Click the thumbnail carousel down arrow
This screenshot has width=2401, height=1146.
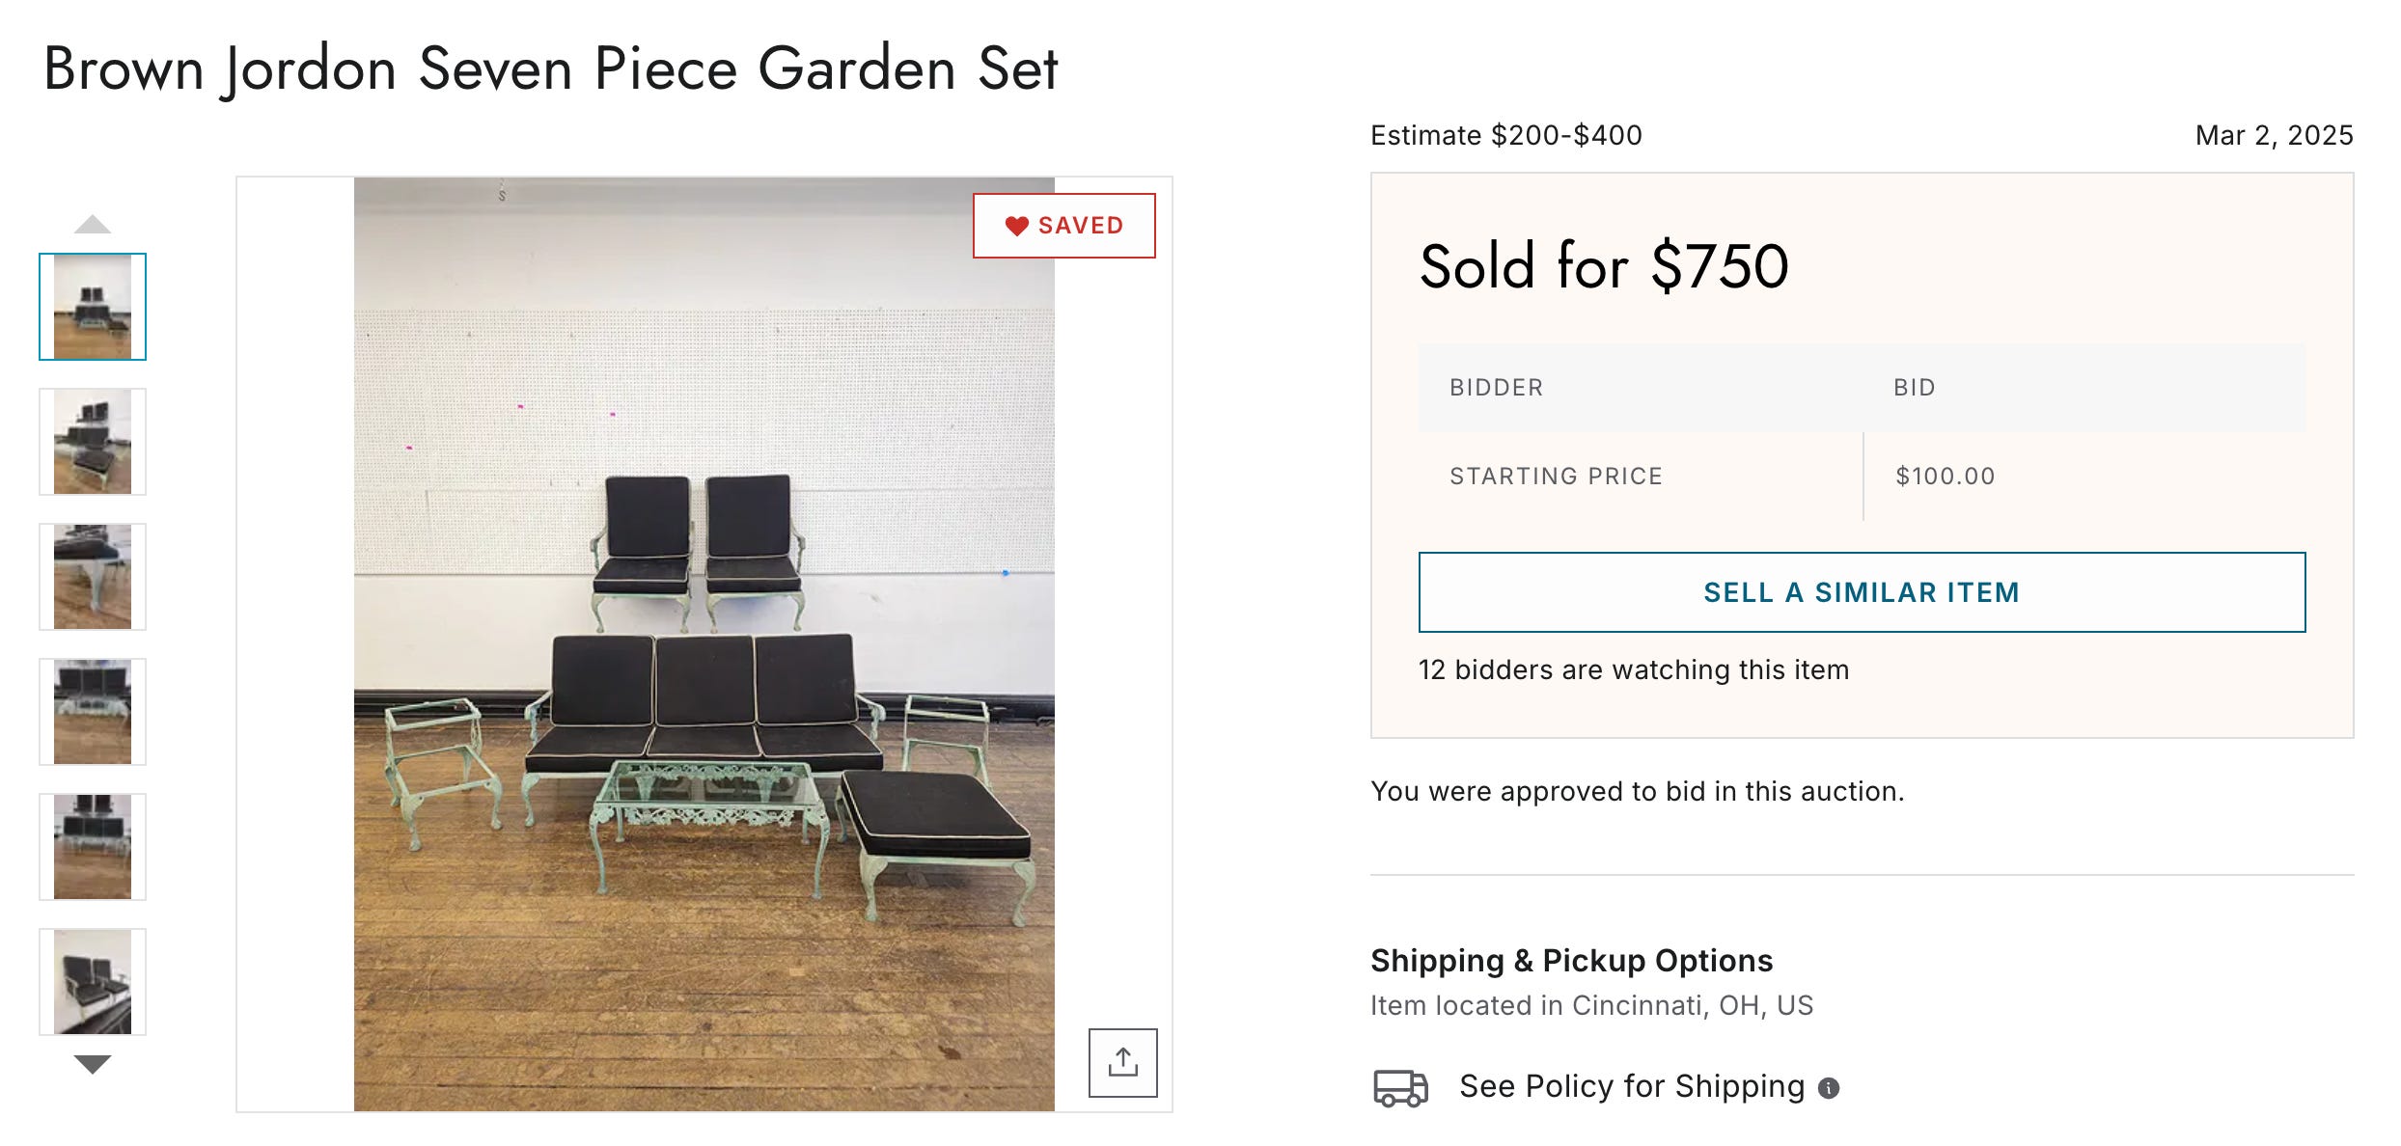click(x=93, y=1064)
